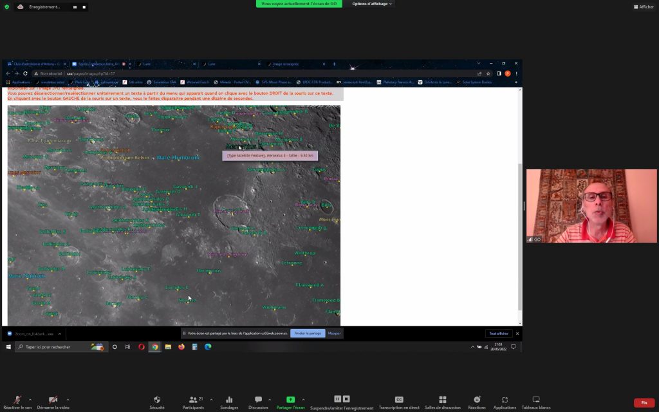This screenshot has height=412, width=659.
Task: Open Task View in taskbar
Action: pos(128,347)
